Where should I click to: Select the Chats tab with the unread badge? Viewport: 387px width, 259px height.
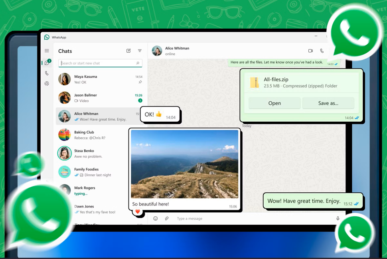pyautogui.click(x=47, y=63)
